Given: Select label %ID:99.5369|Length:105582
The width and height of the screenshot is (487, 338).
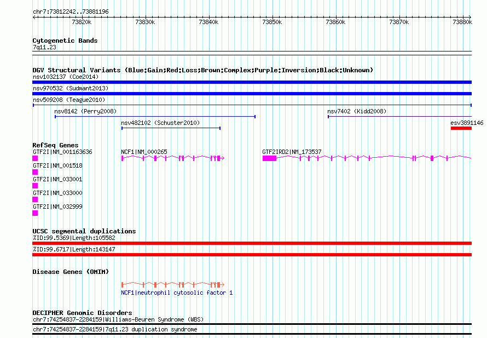Looking at the screenshot, I should [74, 238].
